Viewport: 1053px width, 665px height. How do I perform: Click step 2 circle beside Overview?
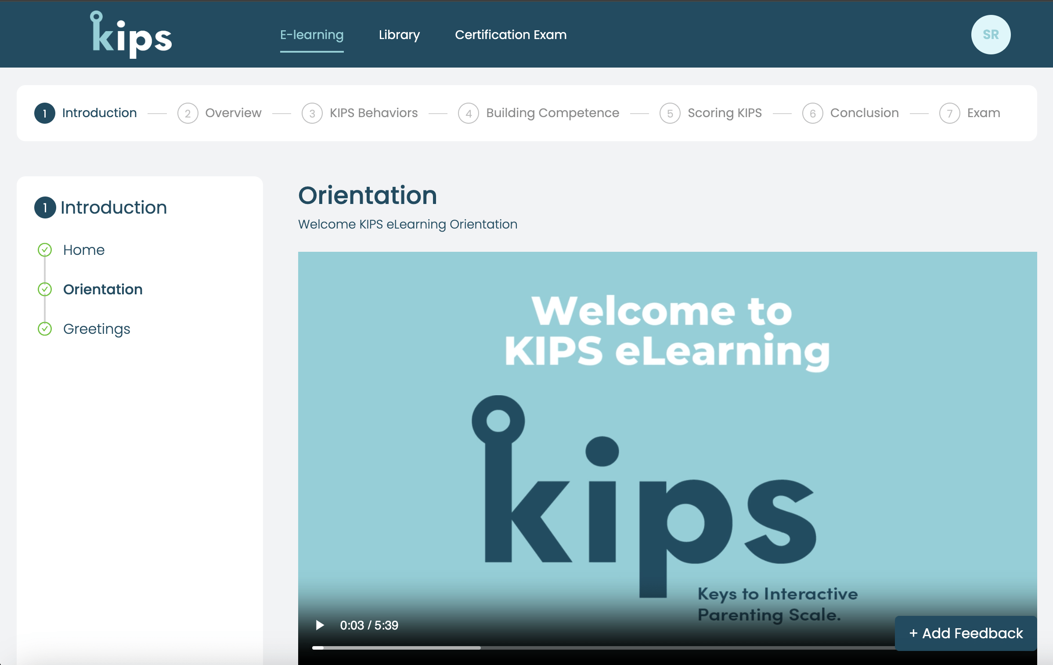coord(188,113)
